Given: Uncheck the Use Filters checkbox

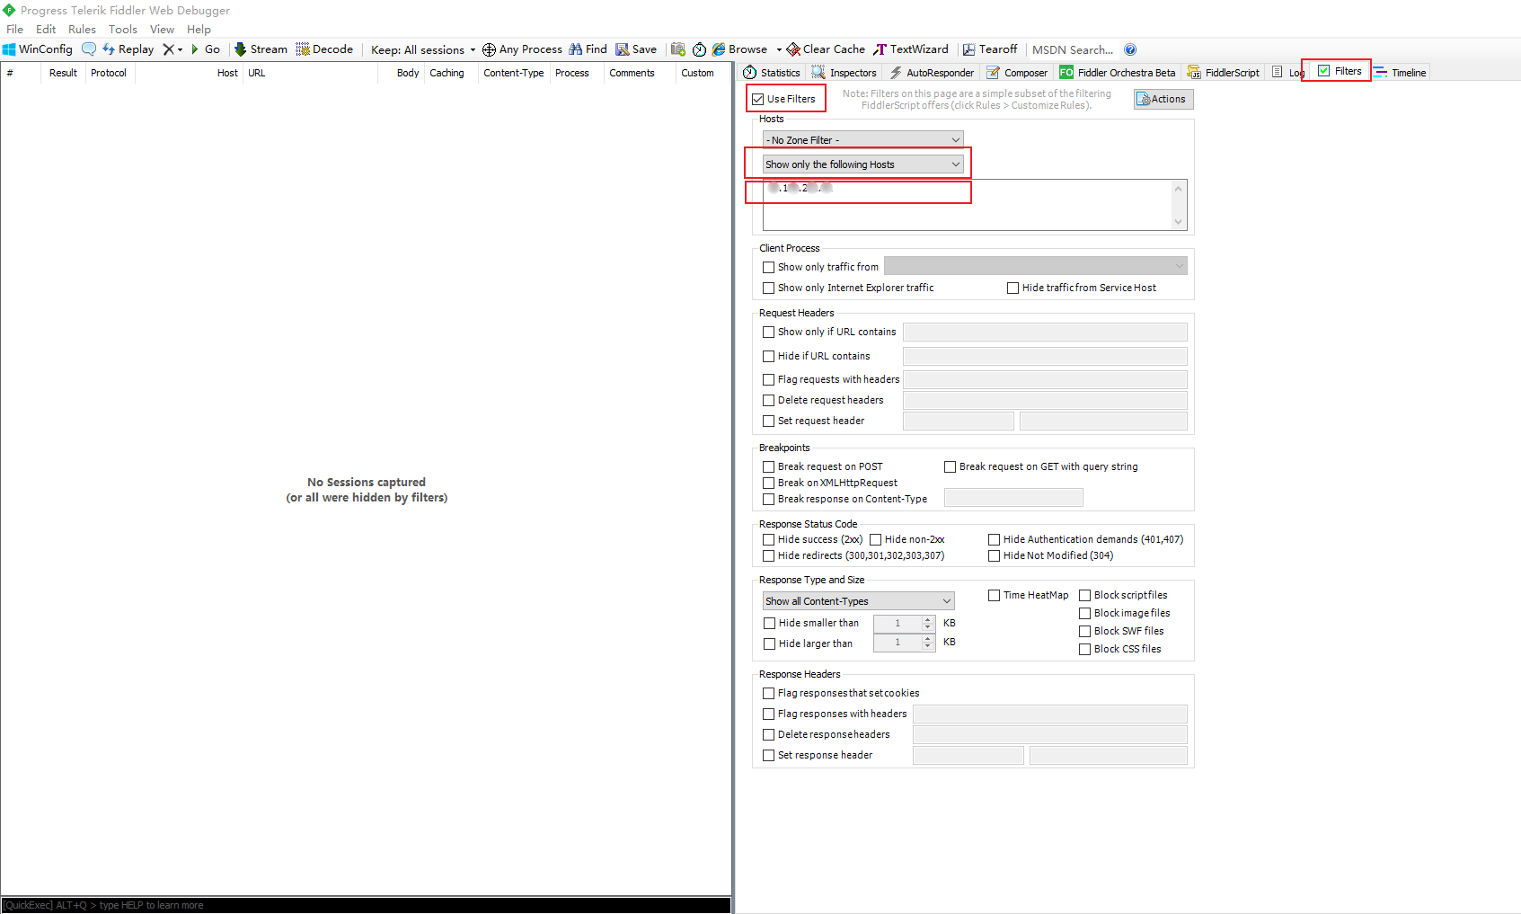Looking at the screenshot, I should (758, 99).
